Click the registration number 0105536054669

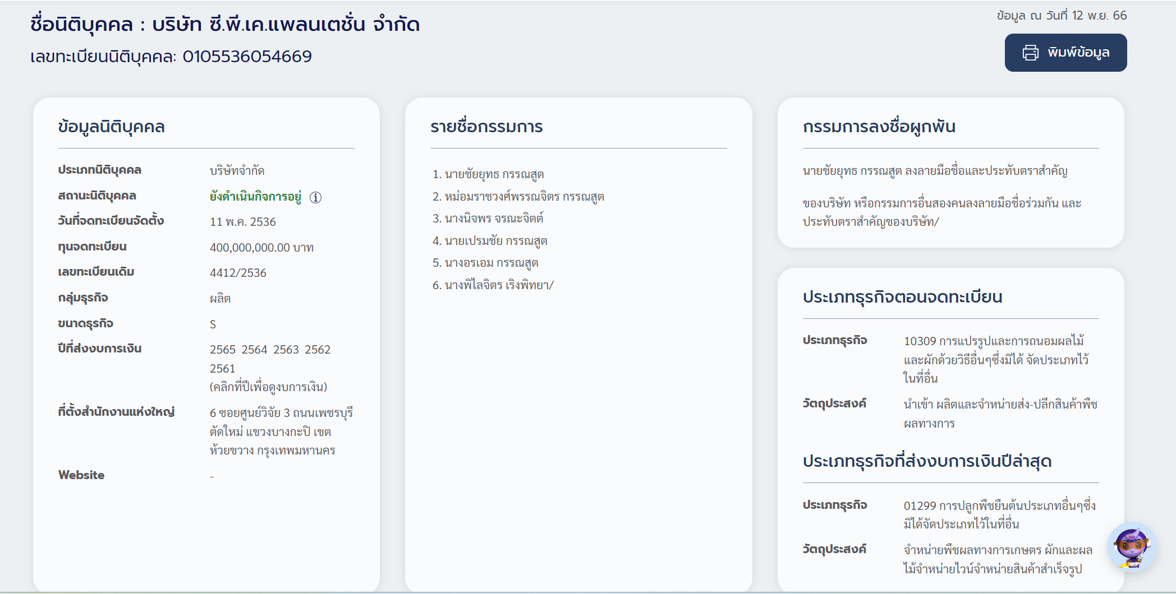click(247, 57)
